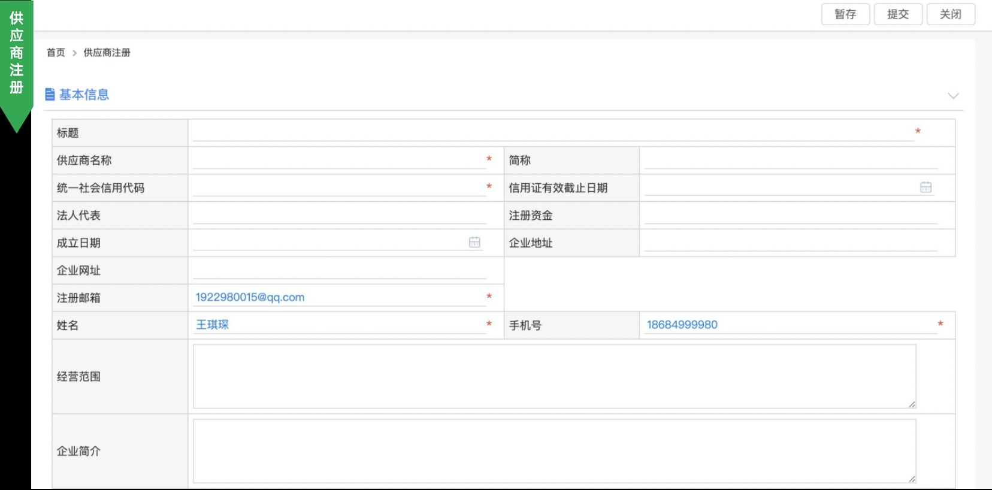Focus the 企业地址 field

791,243
